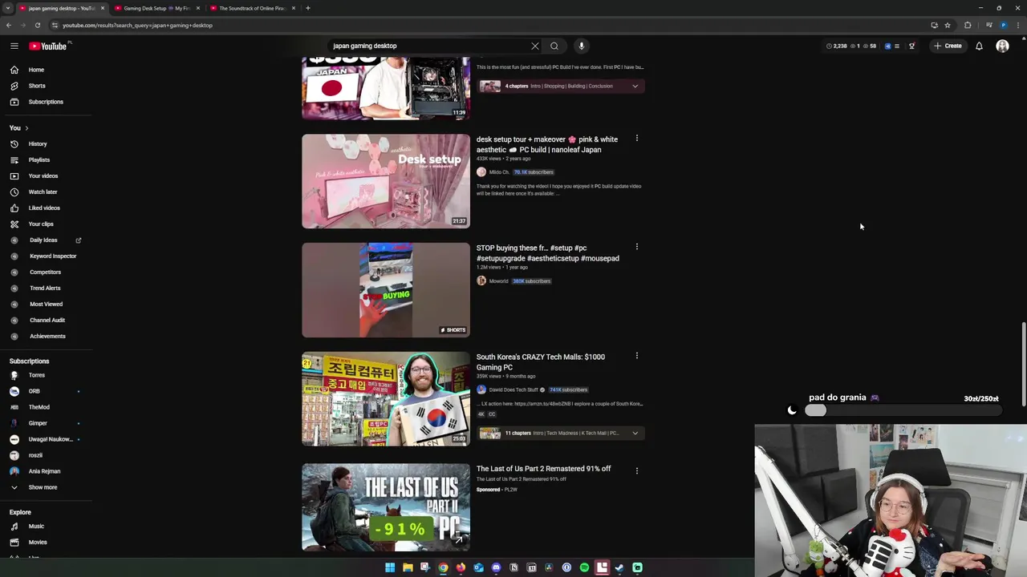Expand chapters dropdown of the Japan PC build video

(635, 87)
